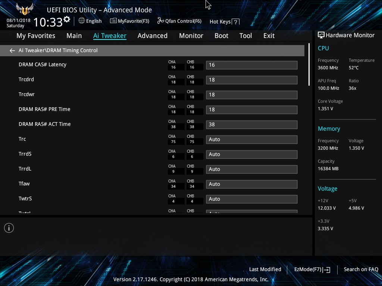Select the Exit tab
The image size is (382, 286).
(x=269, y=36)
